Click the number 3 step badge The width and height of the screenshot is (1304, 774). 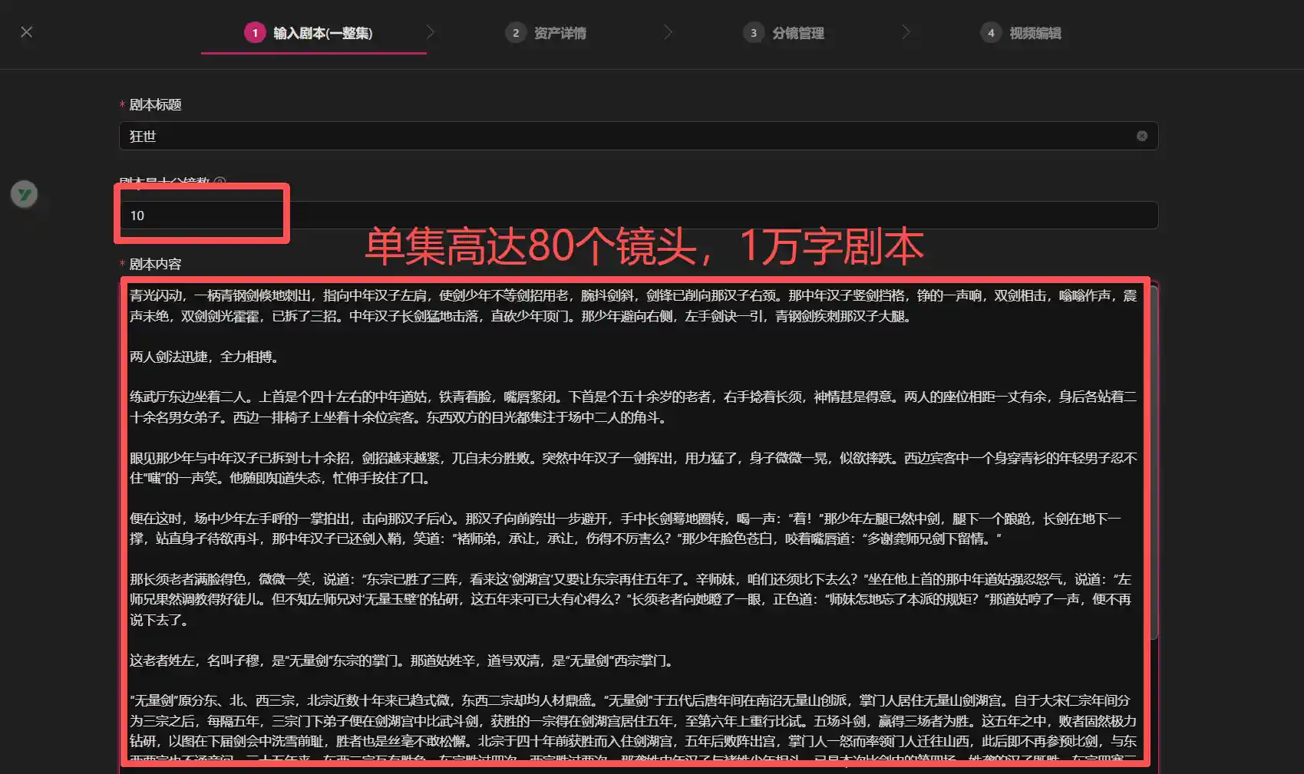[754, 33]
